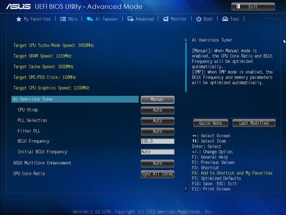
Task: Open the Tool tab
Action: click(230, 19)
